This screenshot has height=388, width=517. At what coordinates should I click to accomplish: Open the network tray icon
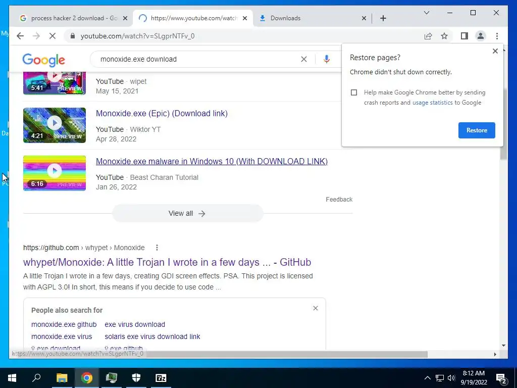point(440,378)
